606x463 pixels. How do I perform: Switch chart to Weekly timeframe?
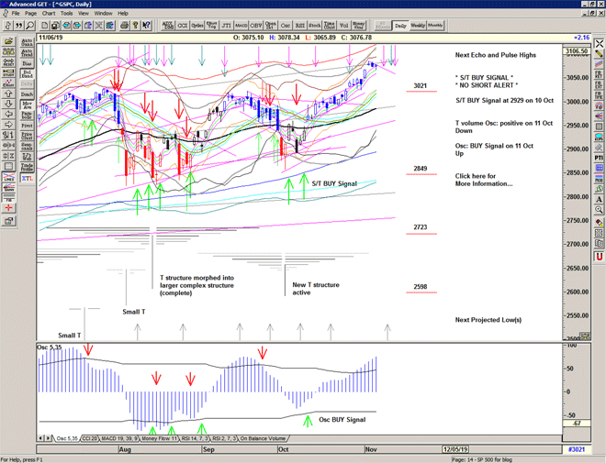pos(417,26)
